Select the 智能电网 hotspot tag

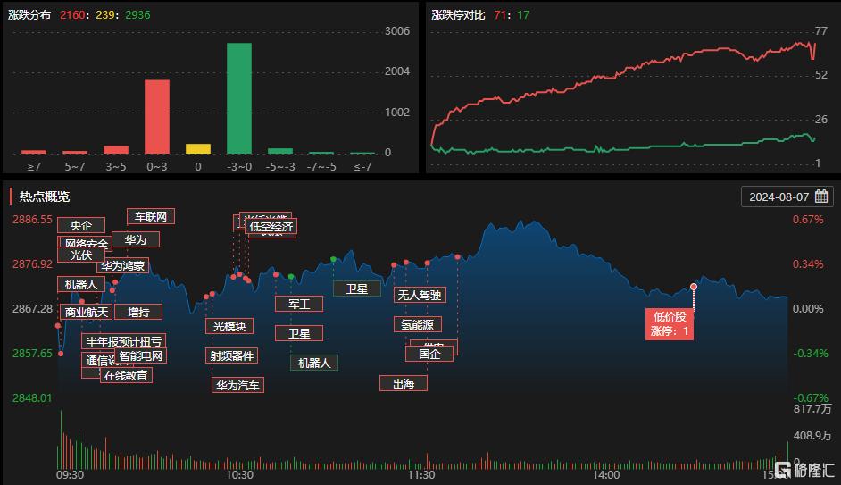pos(140,355)
